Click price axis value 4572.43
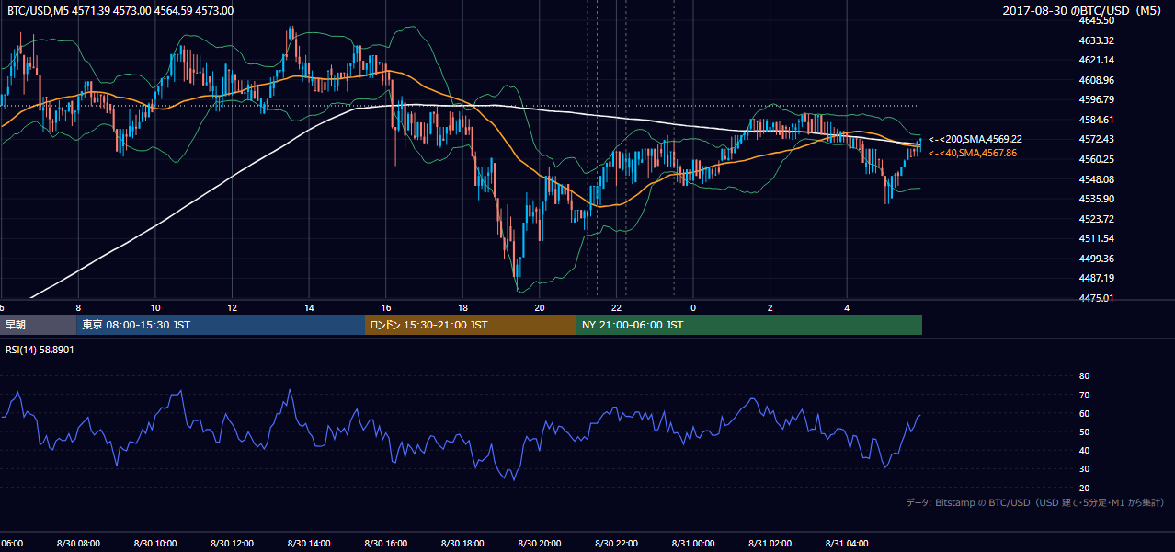 (x=1097, y=139)
